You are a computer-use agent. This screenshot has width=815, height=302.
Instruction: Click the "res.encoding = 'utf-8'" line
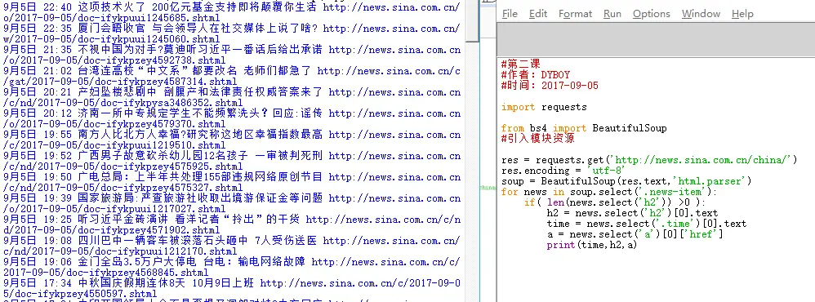(563, 171)
